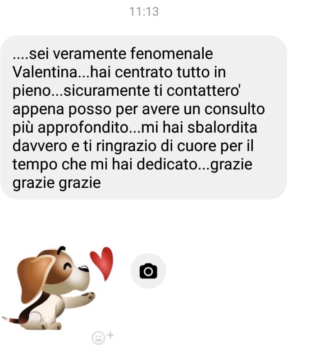315x345 pixels.
Task: Click "grazie grazie" on the last line
Action: pos(57,183)
